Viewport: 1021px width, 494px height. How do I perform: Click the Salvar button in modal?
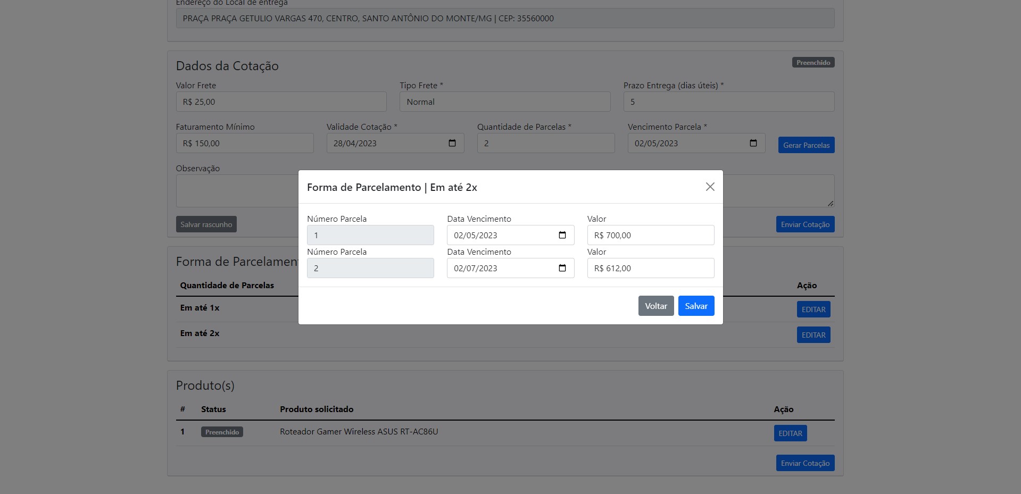696,306
